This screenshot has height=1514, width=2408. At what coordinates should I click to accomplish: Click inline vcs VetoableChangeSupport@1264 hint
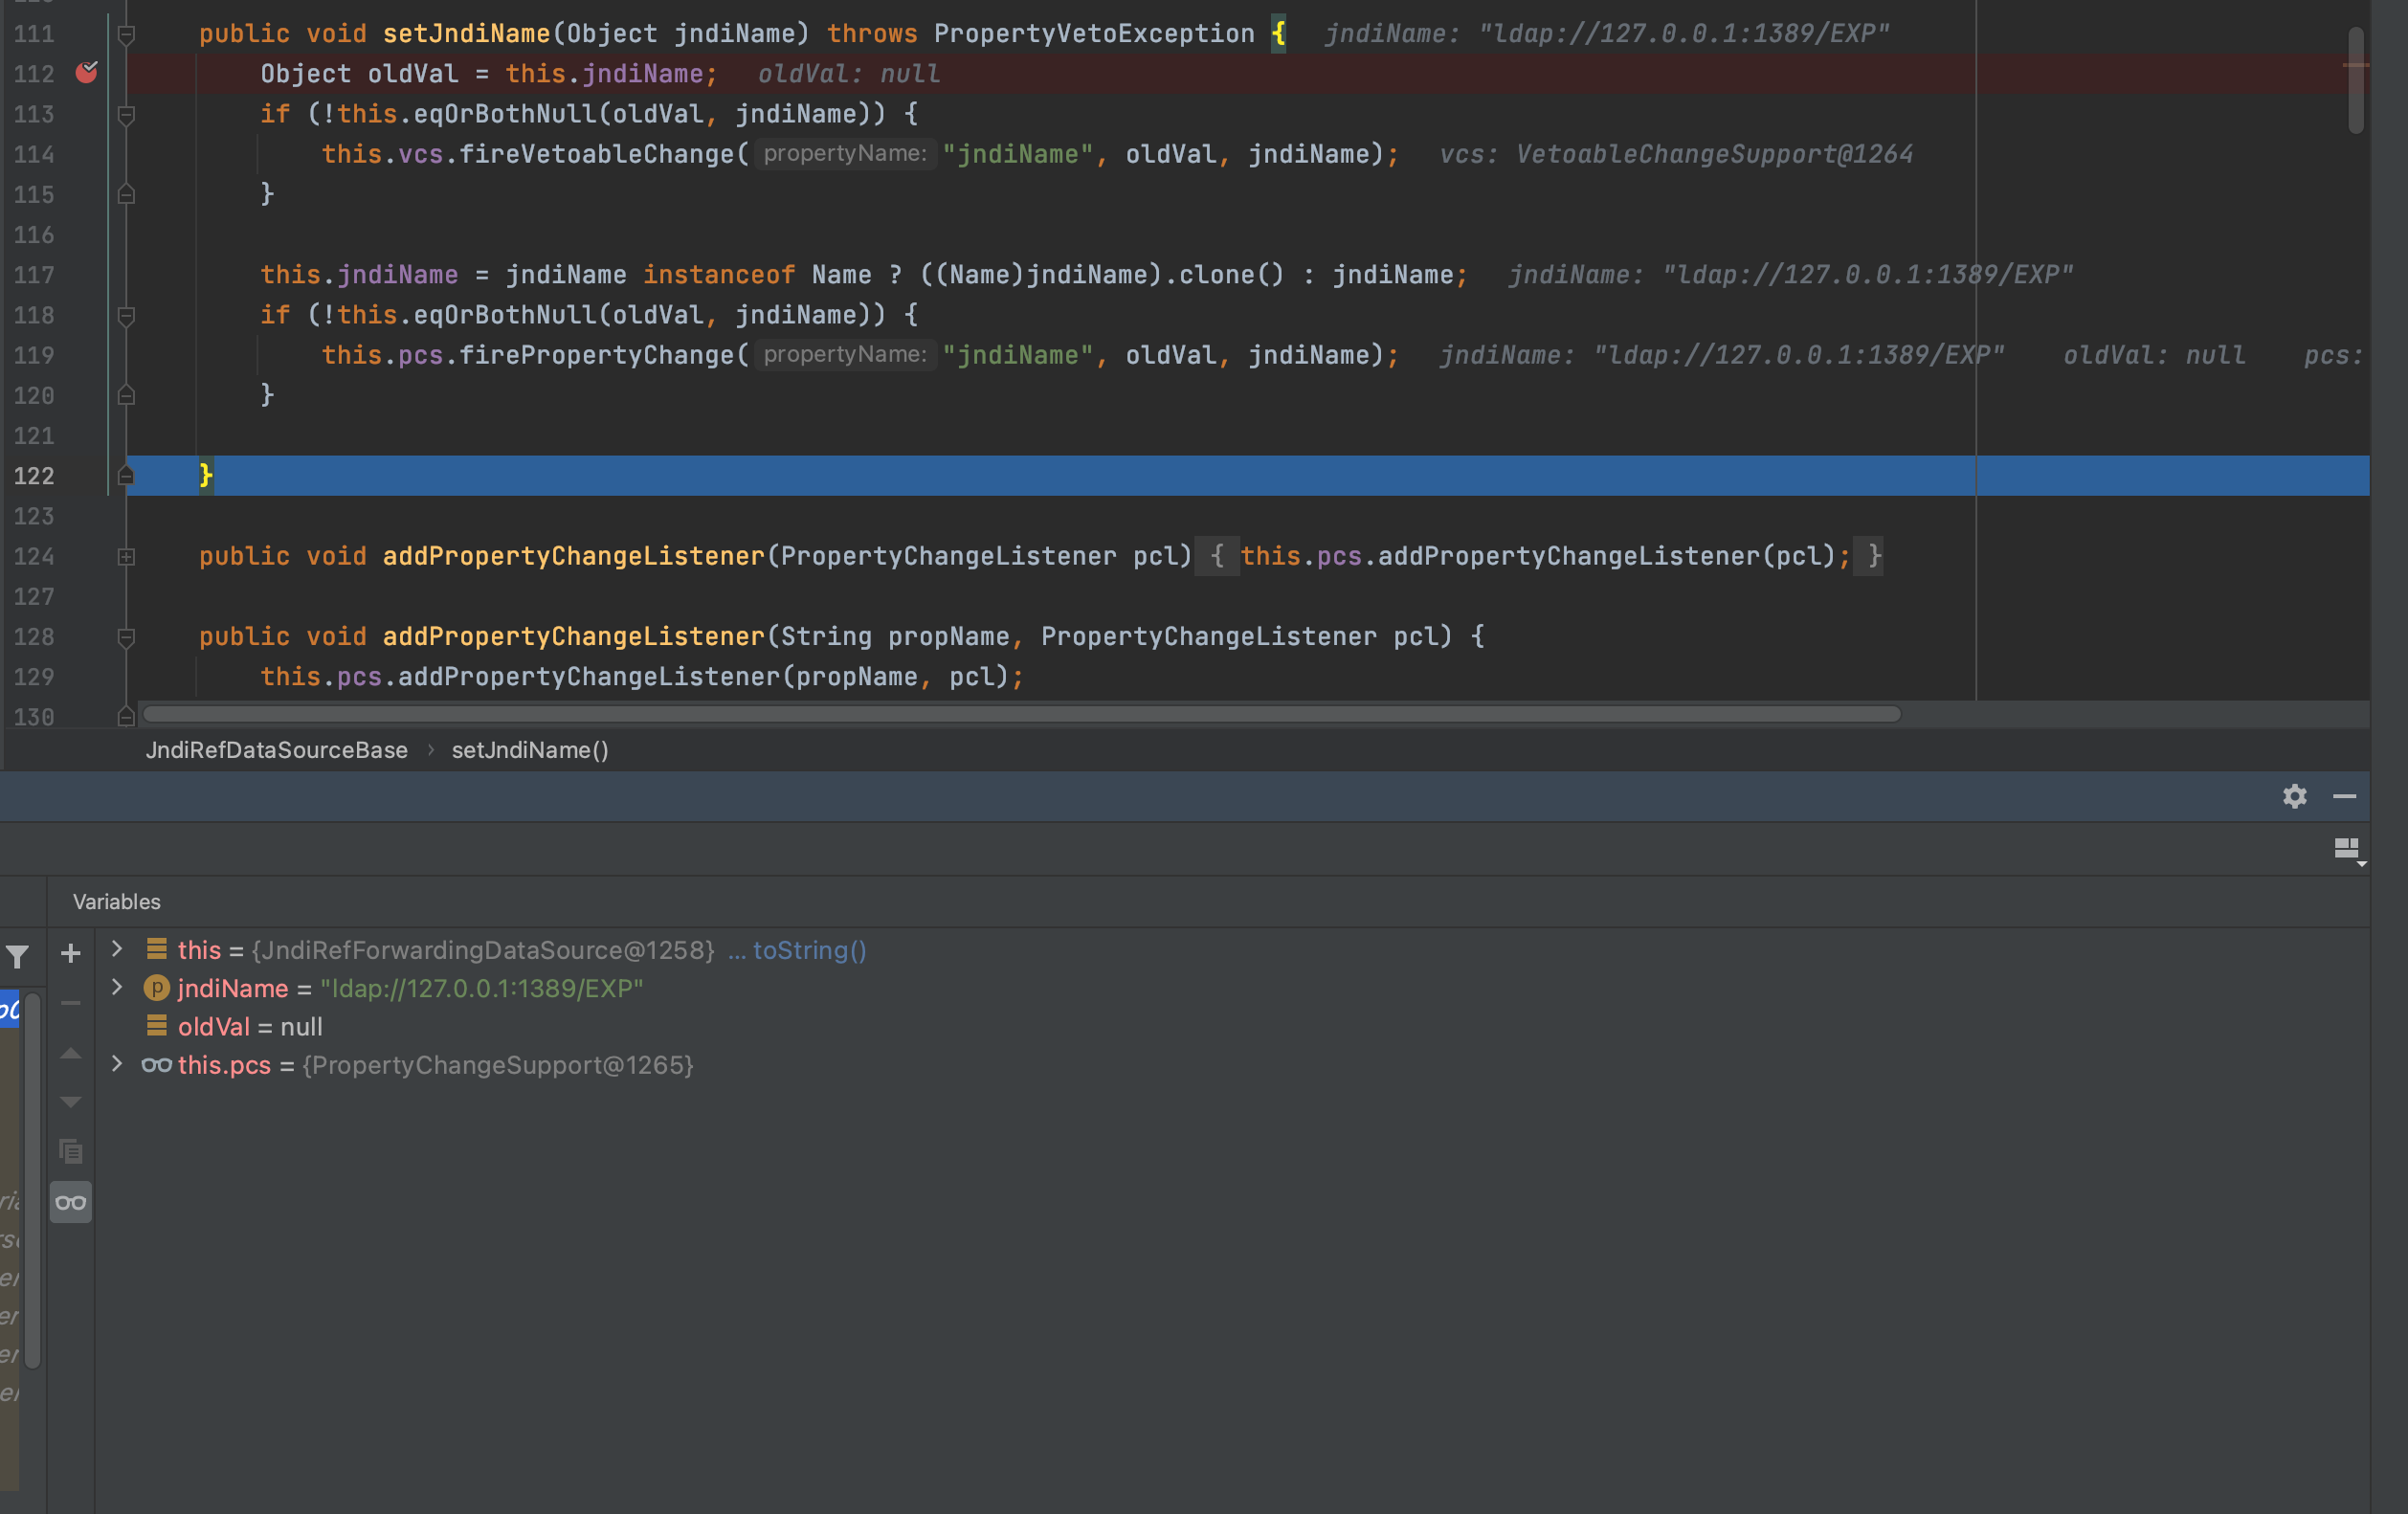tap(1676, 154)
